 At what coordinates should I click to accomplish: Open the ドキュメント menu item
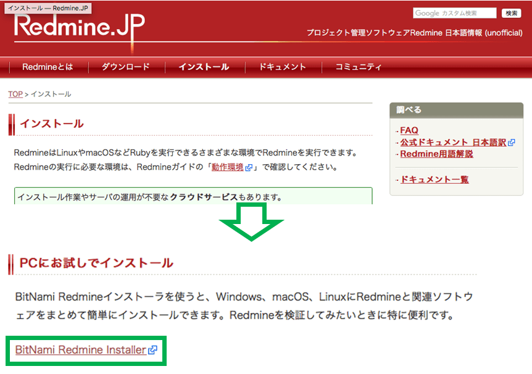282,67
